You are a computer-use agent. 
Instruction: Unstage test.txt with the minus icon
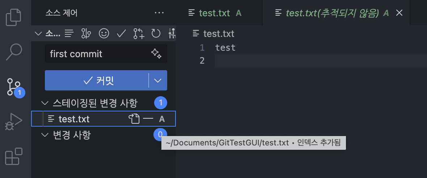pos(148,119)
